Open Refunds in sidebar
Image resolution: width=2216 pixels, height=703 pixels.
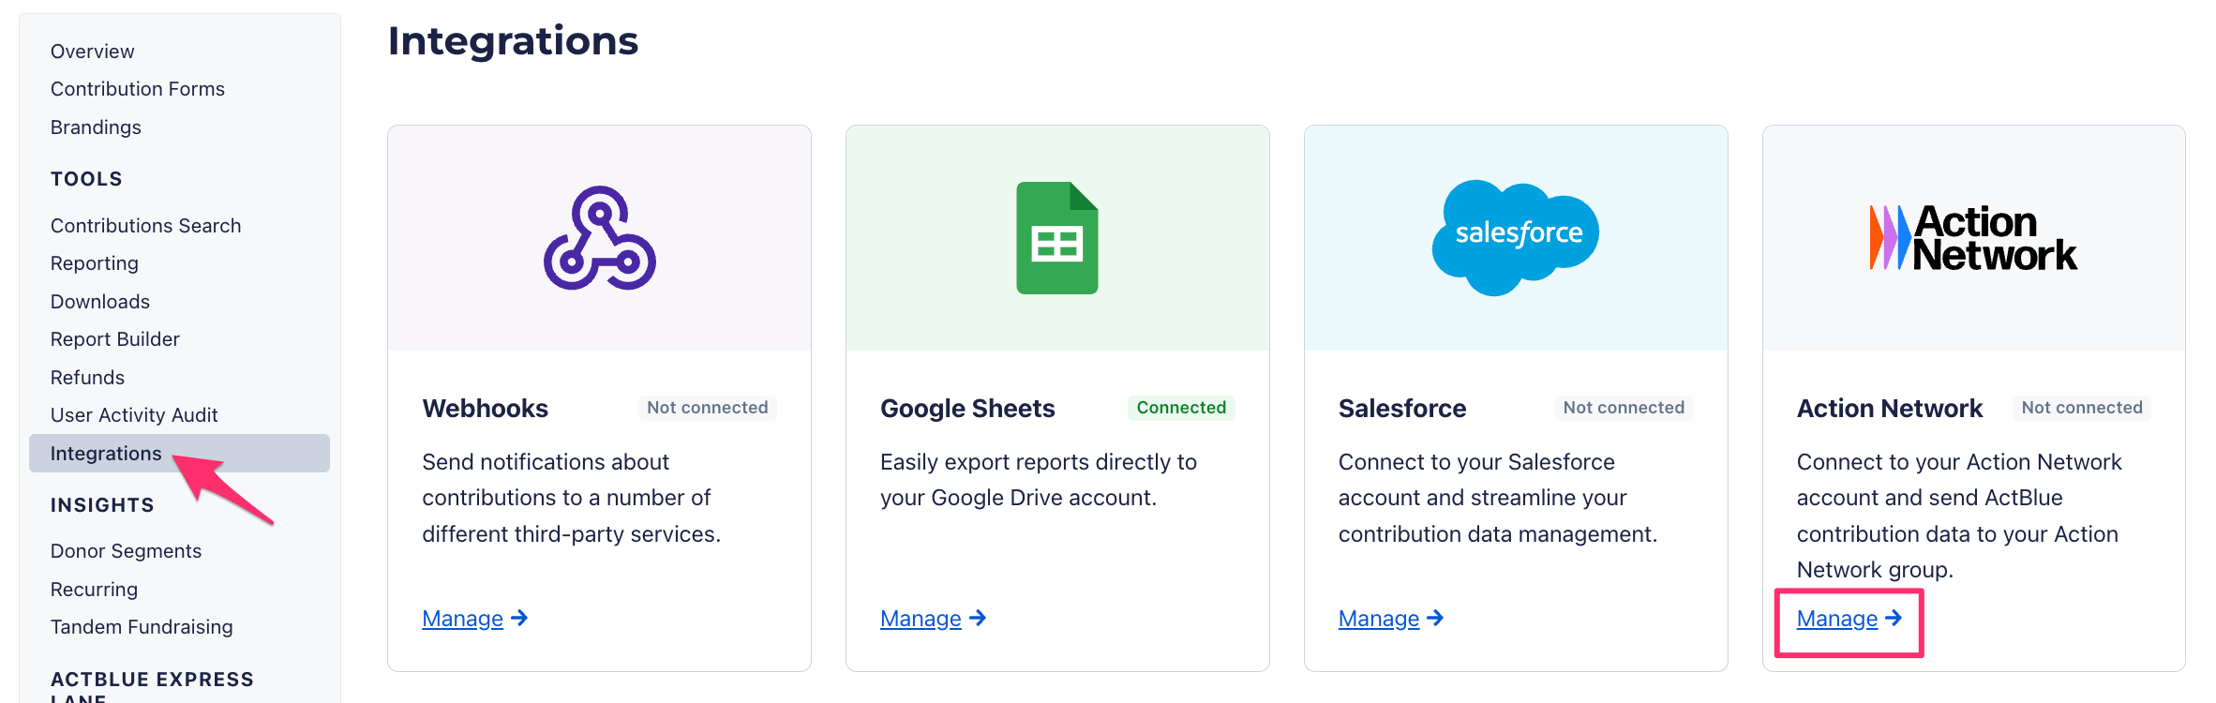(x=87, y=378)
